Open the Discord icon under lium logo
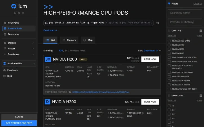 (x=15, y=13)
